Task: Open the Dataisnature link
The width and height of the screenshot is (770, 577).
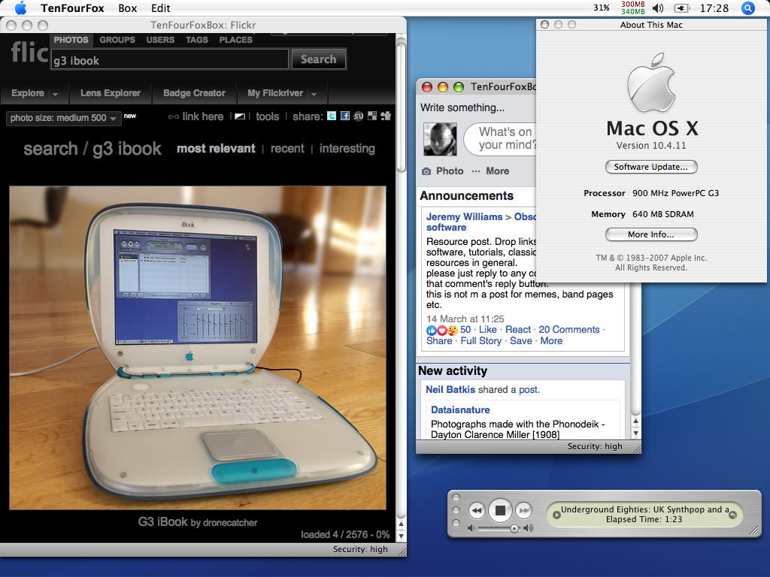Action: point(460,410)
